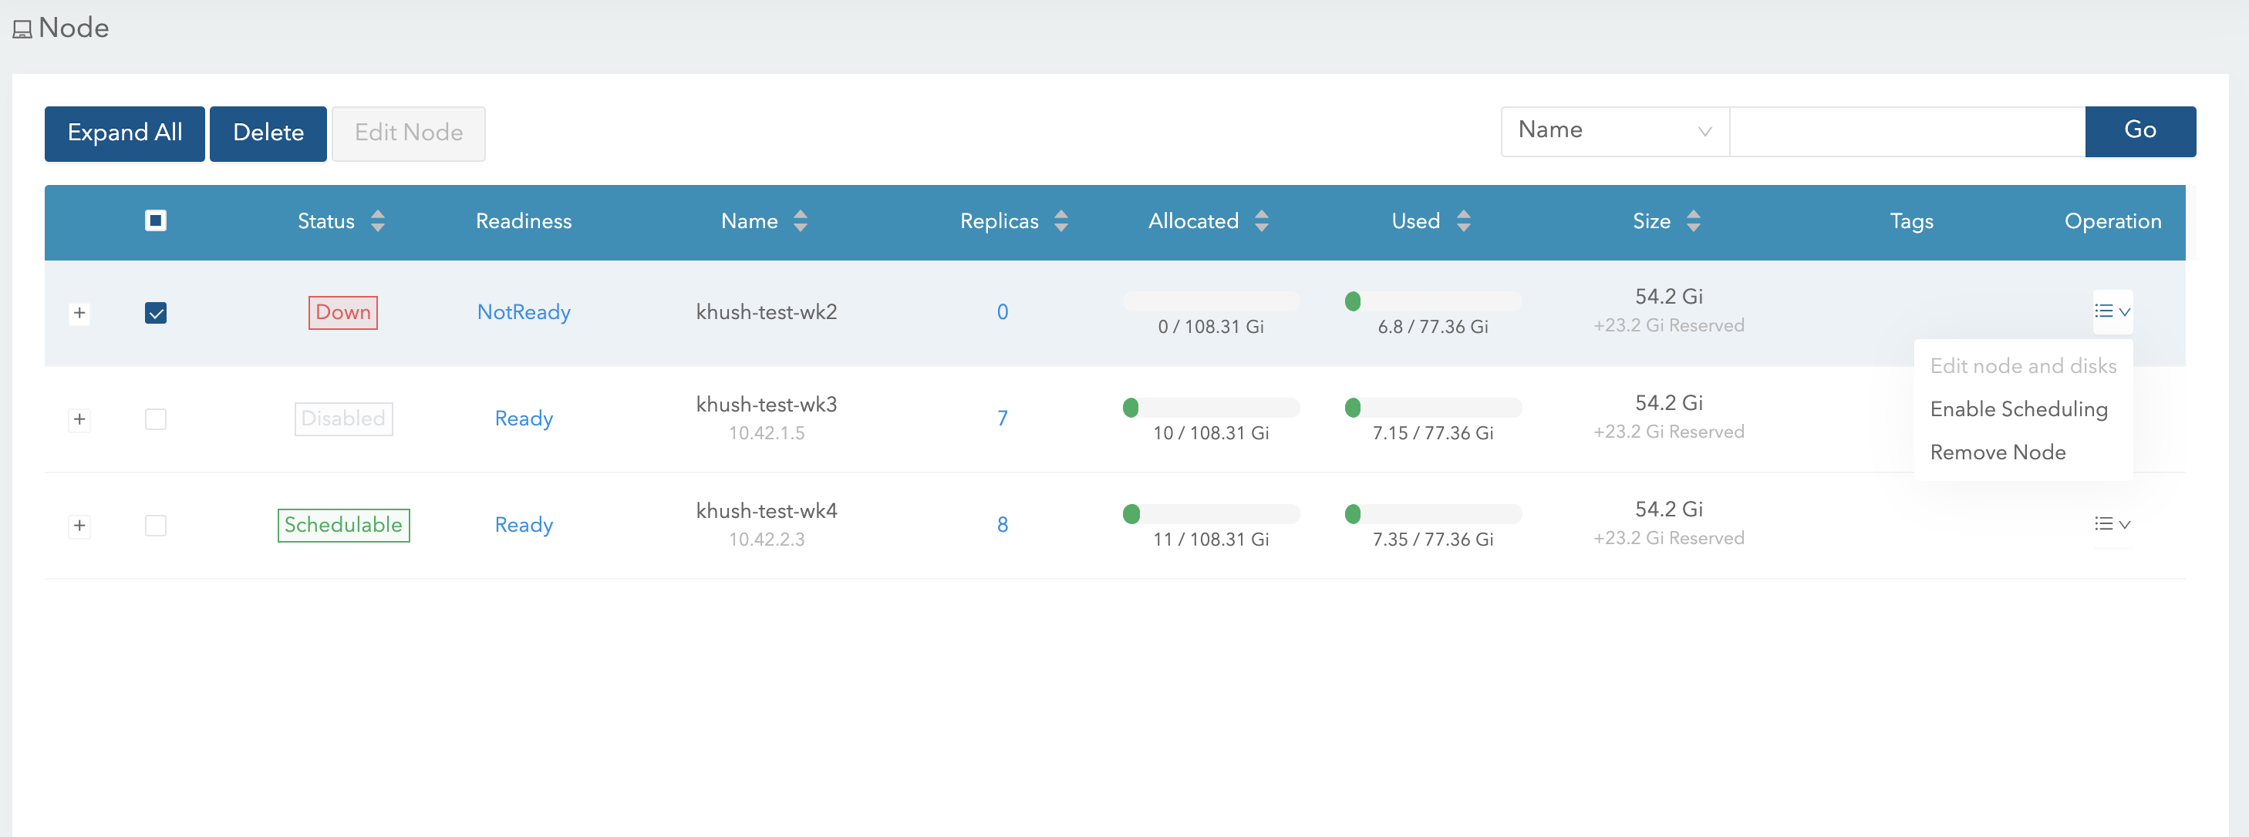Expand the khush-test-wk2 row details
2249x837 pixels.
[79, 312]
